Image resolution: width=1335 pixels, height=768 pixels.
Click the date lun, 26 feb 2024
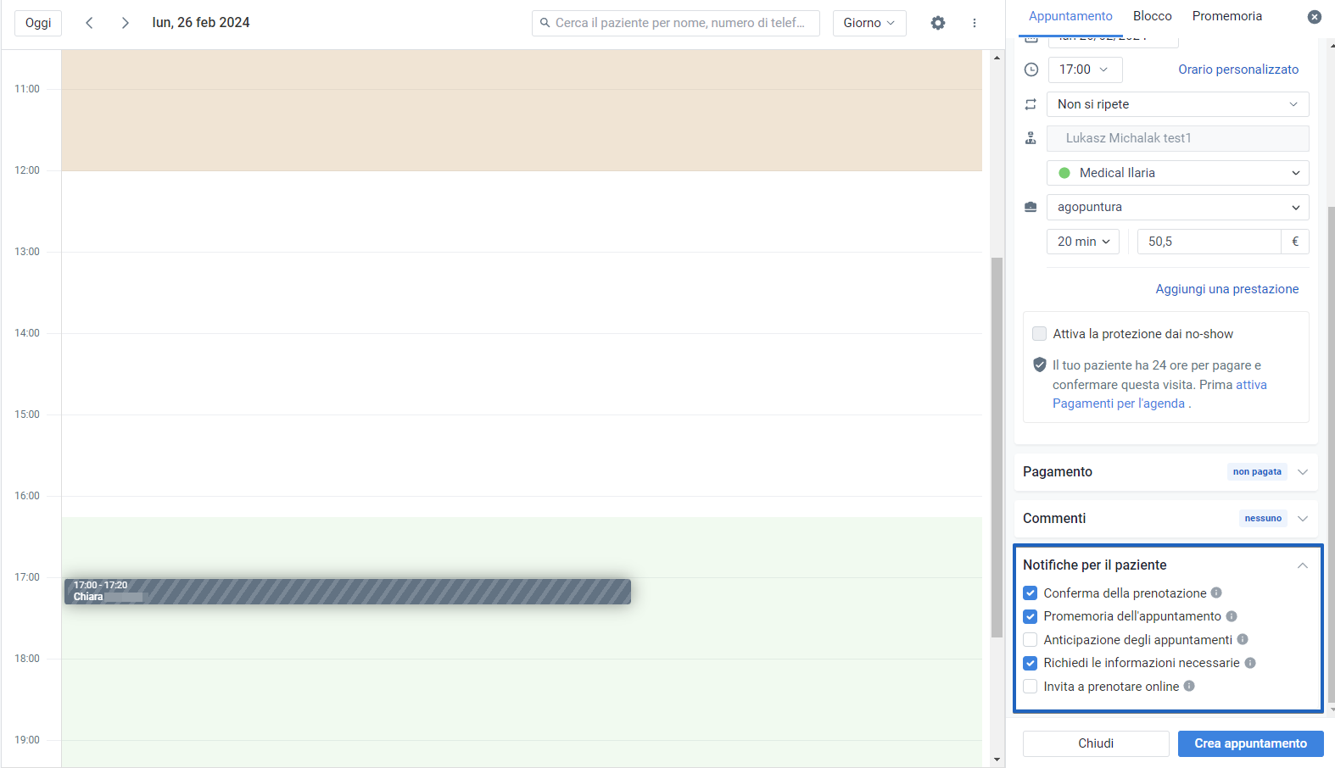coord(201,23)
